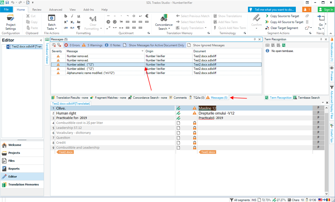The width and height of the screenshot is (335, 202).
Task: Toggle the 5 Warnings message filter
Action: [x=92, y=45]
